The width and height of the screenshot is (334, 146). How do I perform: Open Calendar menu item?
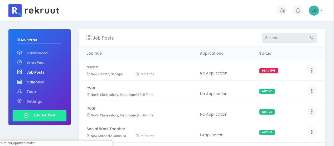click(35, 82)
